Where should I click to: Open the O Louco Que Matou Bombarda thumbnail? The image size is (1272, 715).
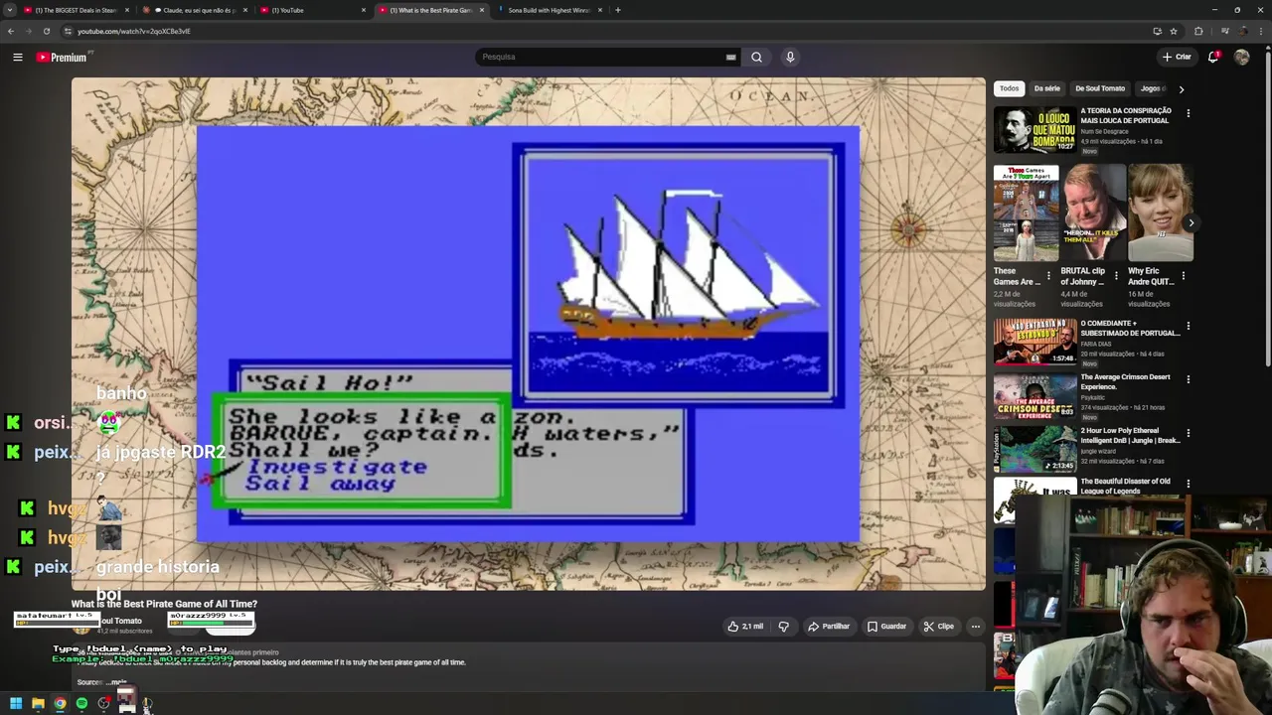[x=1034, y=129]
